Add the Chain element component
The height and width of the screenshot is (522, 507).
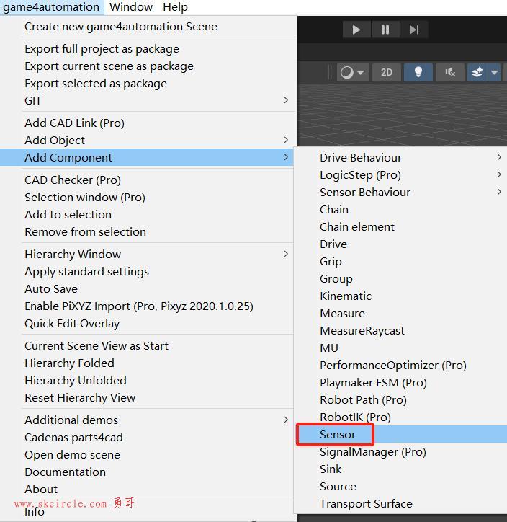400,226
